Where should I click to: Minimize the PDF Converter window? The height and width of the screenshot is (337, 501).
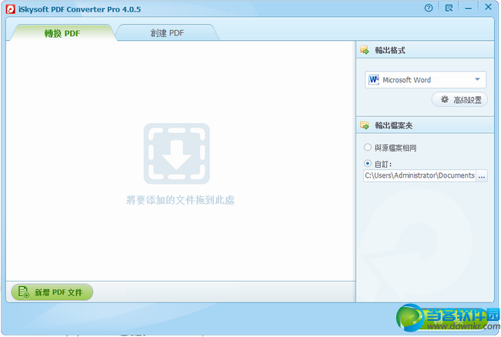click(x=469, y=8)
